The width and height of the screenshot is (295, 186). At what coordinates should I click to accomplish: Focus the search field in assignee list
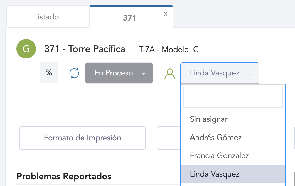pyautogui.click(x=233, y=97)
